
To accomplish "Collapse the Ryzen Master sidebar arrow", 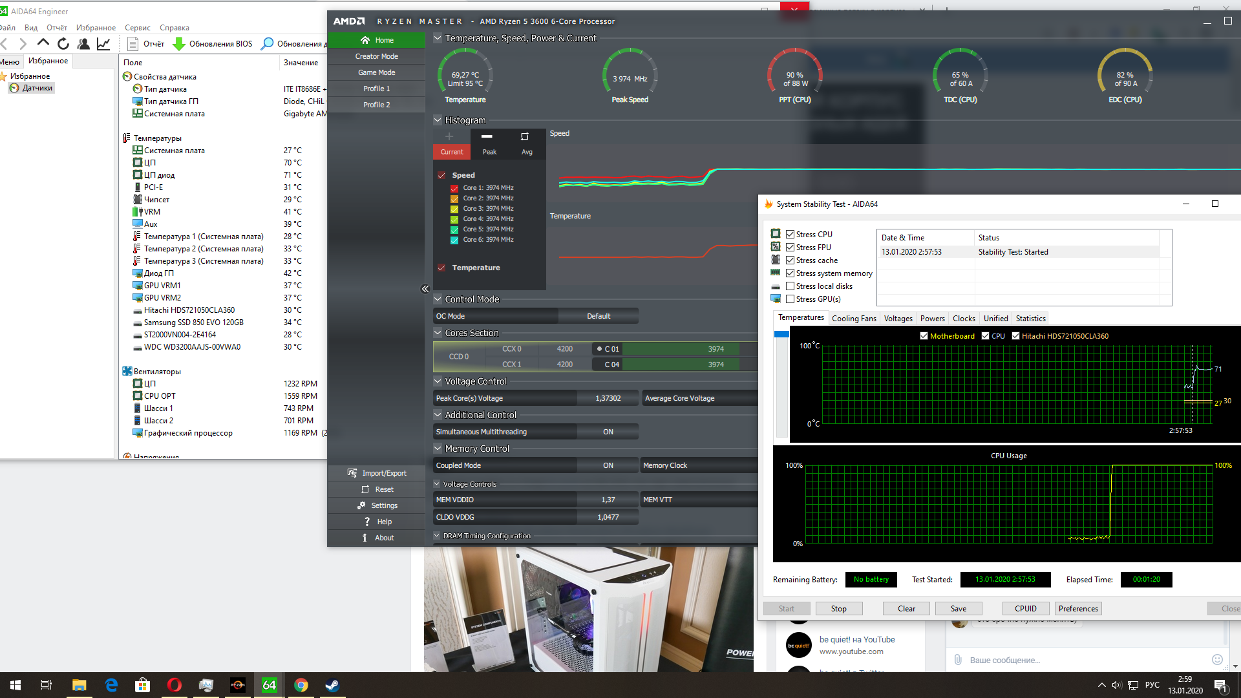I will pyautogui.click(x=425, y=289).
